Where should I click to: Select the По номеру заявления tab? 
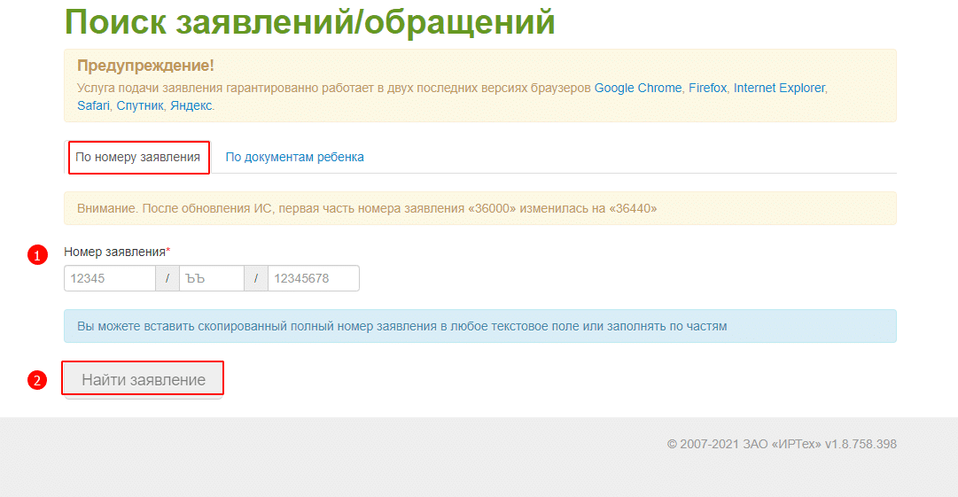click(137, 157)
